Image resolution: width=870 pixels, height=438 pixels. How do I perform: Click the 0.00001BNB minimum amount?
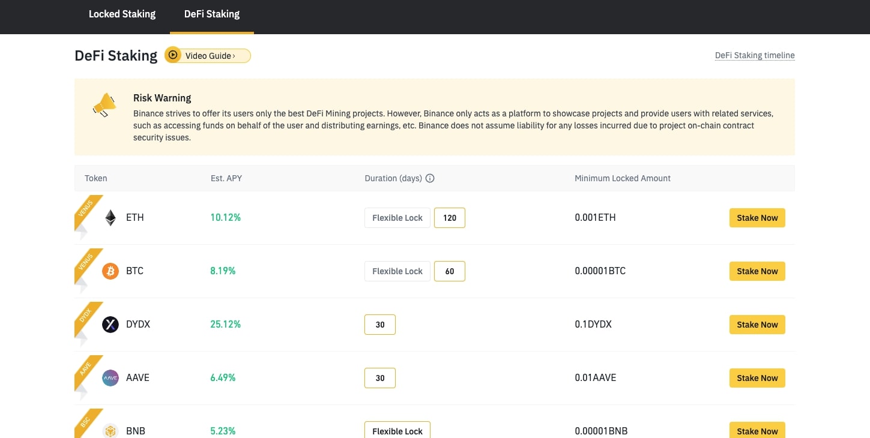601,431
